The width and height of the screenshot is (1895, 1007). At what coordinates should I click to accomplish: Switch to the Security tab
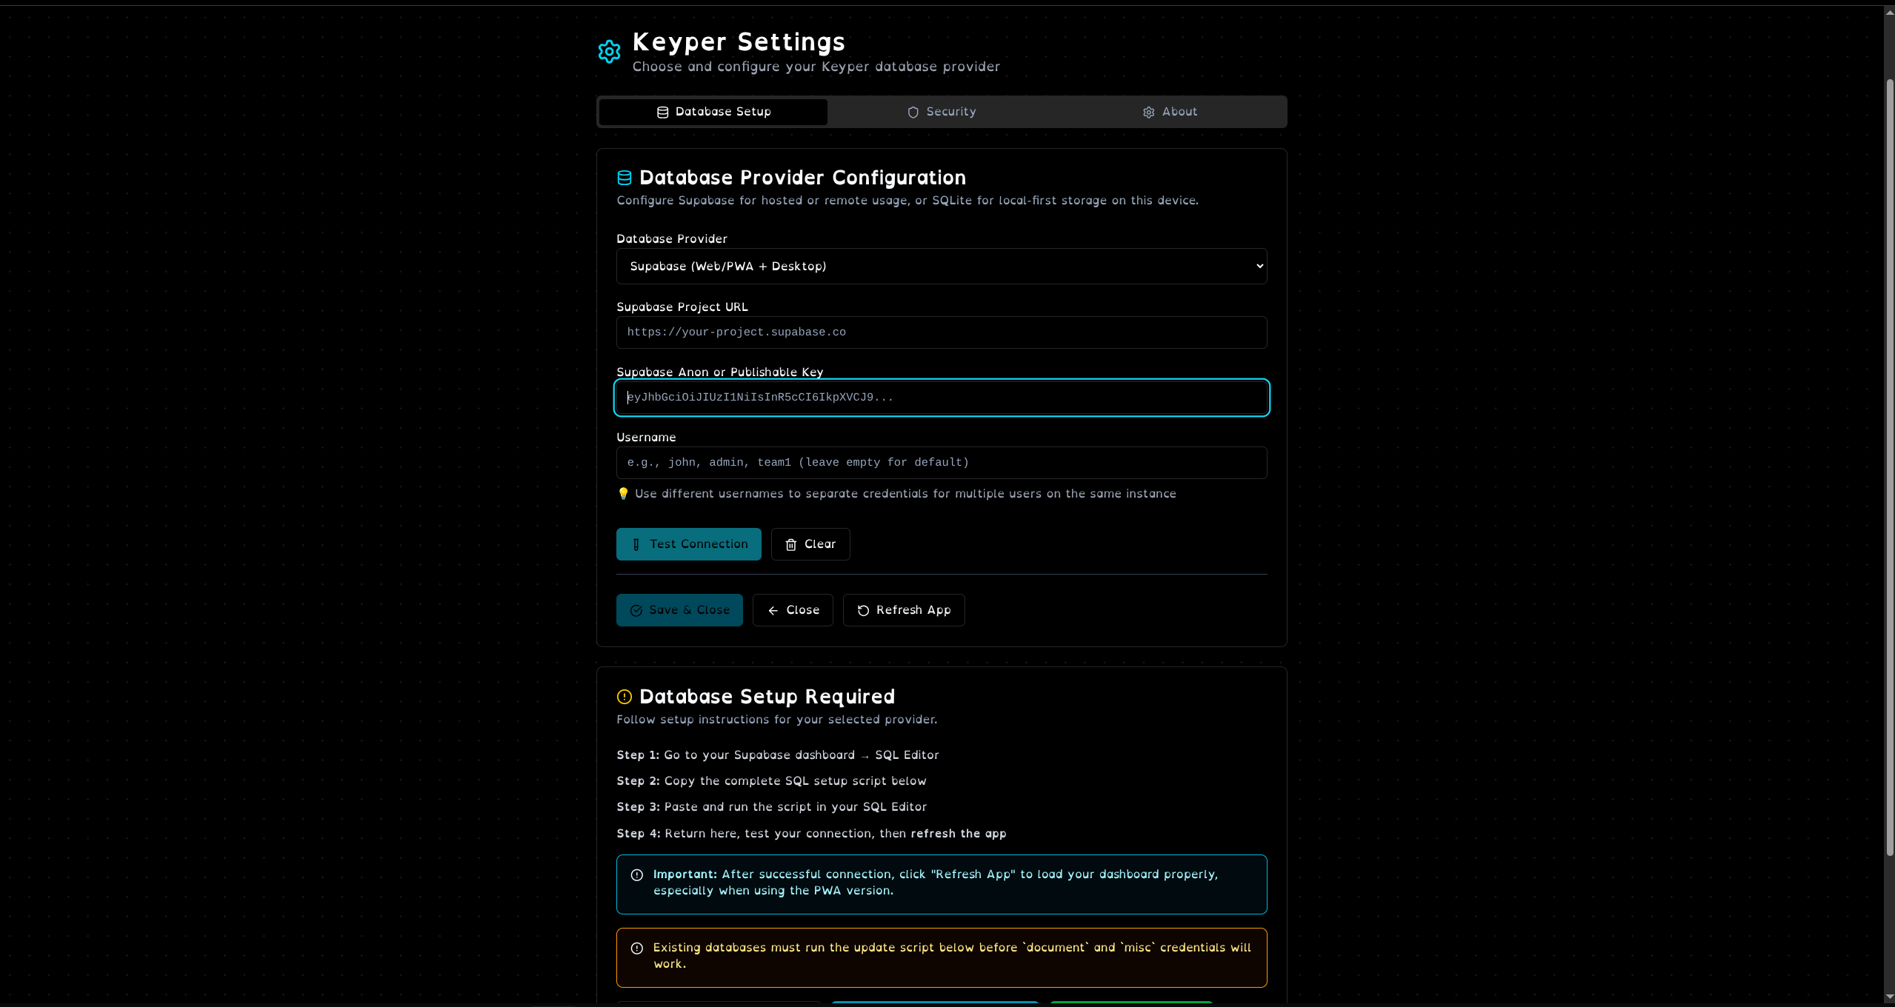pyautogui.click(x=942, y=112)
